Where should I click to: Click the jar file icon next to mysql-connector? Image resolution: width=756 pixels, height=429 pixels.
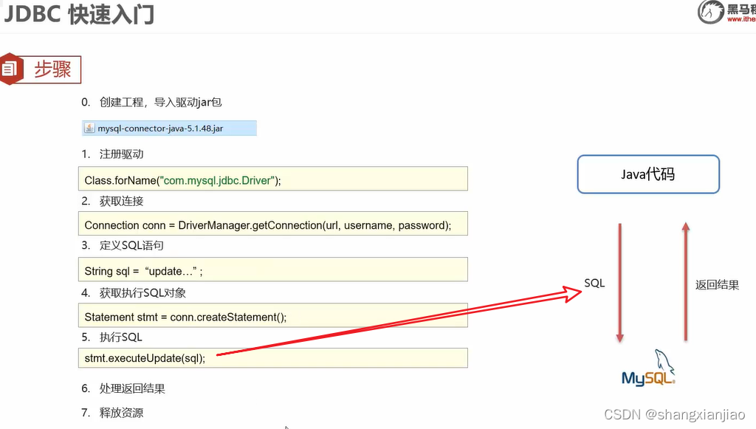pos(89,128)
